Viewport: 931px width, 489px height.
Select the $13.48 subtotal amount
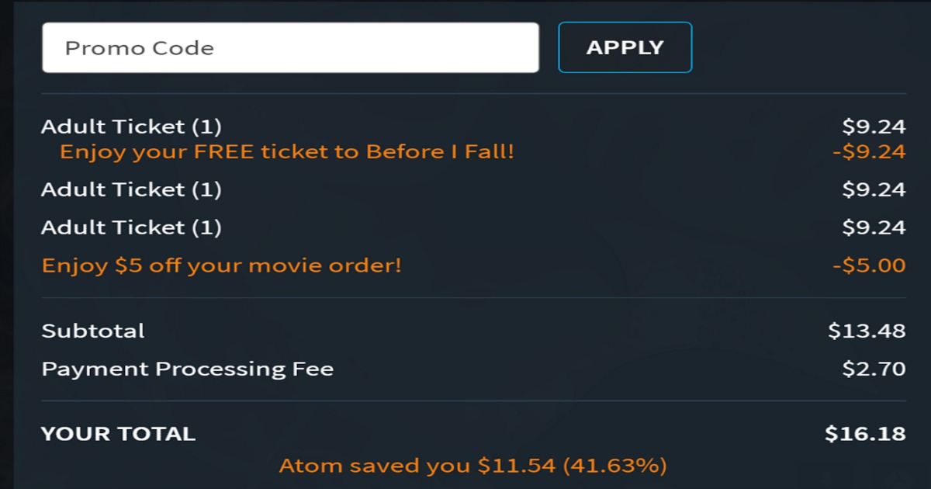pyautogui.click(x=867, y=331)
